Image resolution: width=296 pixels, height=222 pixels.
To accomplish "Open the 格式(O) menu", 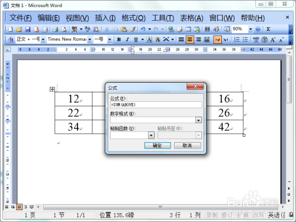I will [133, 18].
